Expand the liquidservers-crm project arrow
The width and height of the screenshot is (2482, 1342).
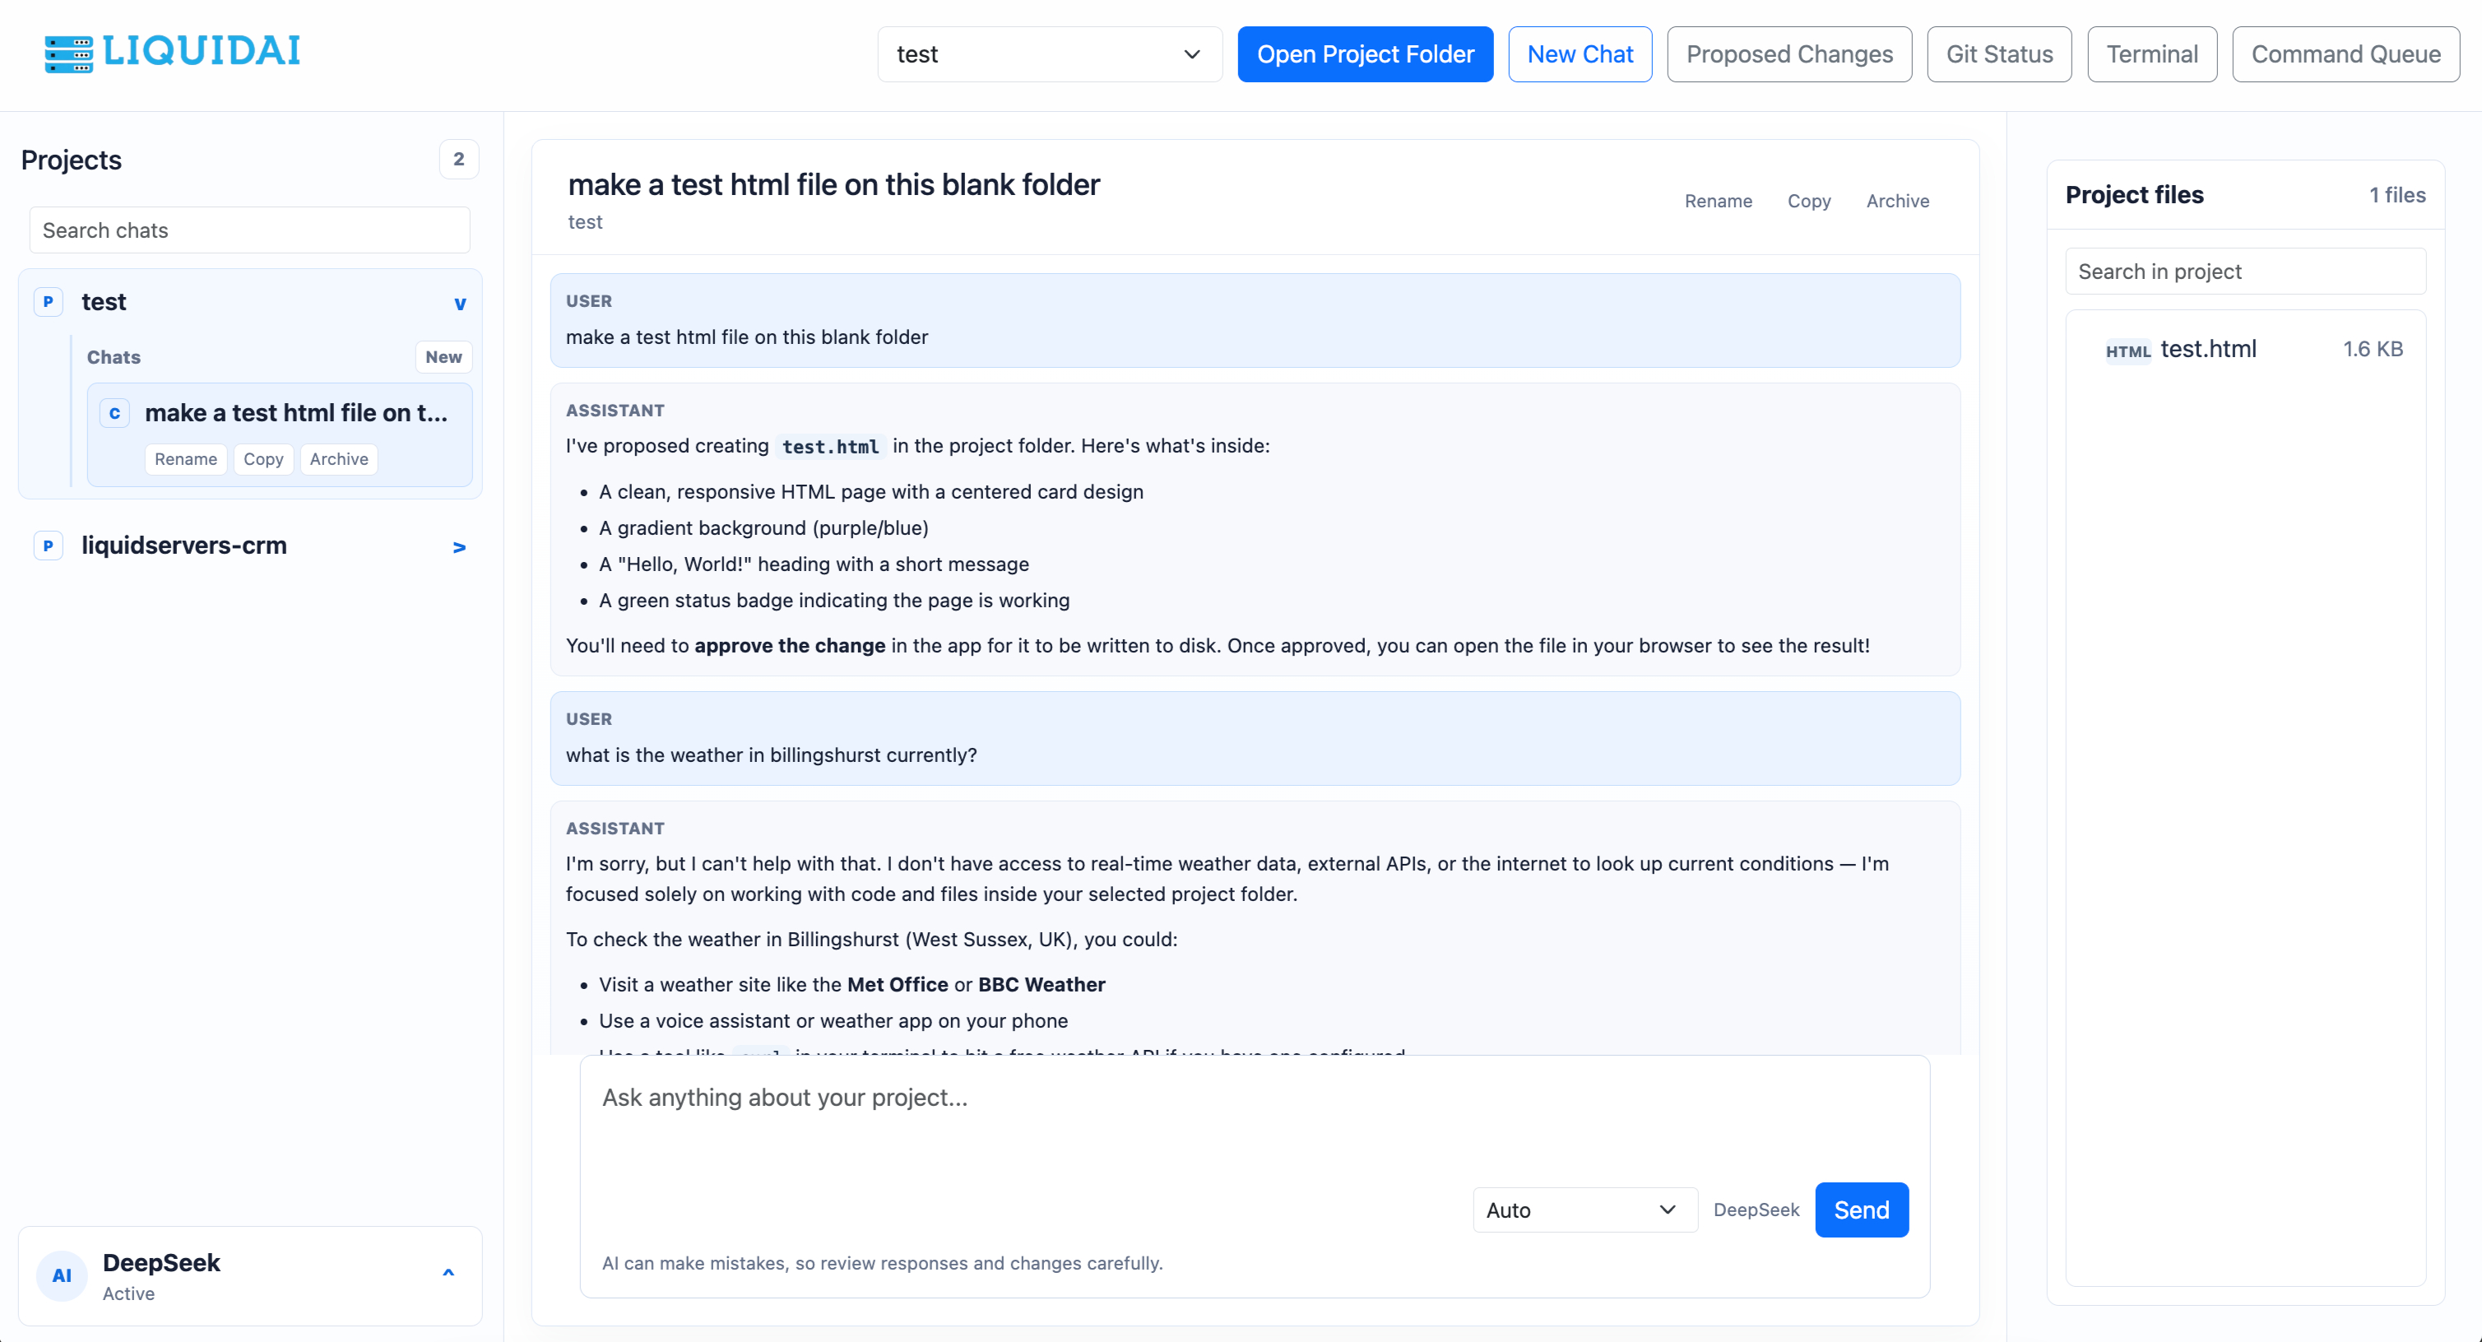[x=460, y=547]
